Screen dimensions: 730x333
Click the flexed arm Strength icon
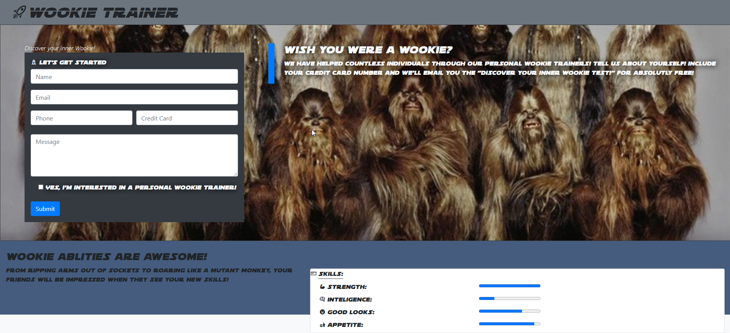click(322, 287)
